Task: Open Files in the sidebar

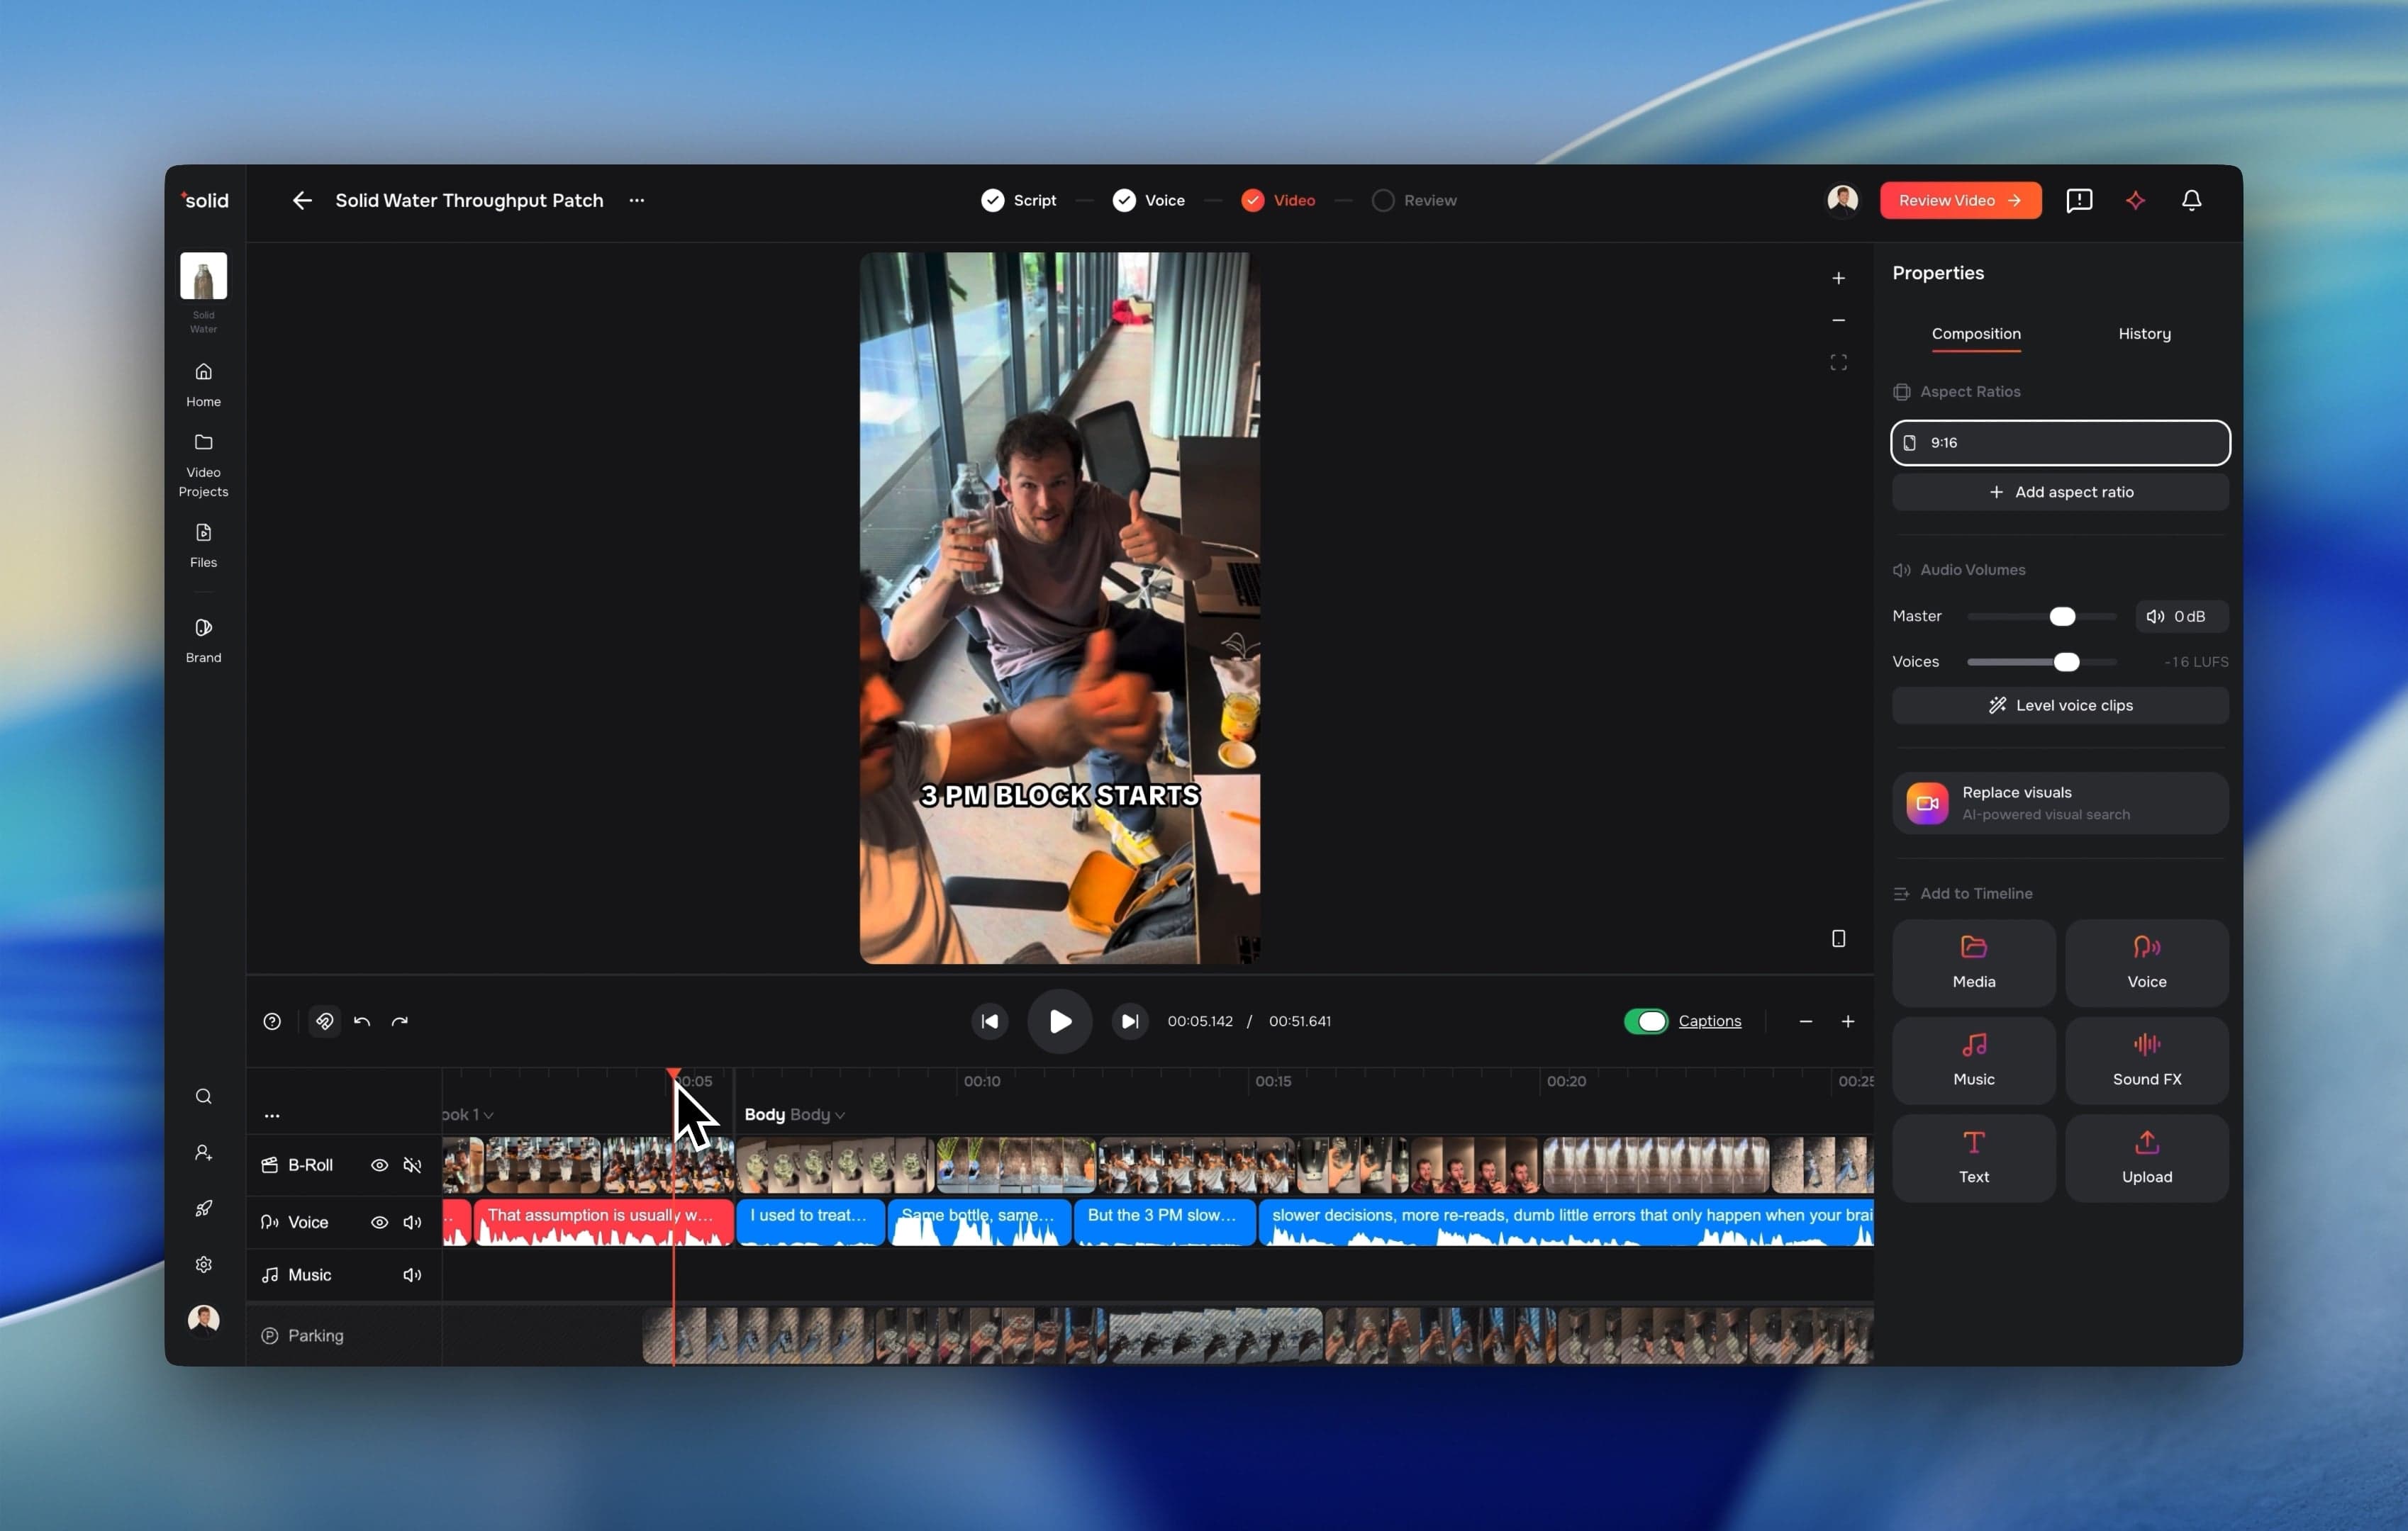Action: click(203, 546)
